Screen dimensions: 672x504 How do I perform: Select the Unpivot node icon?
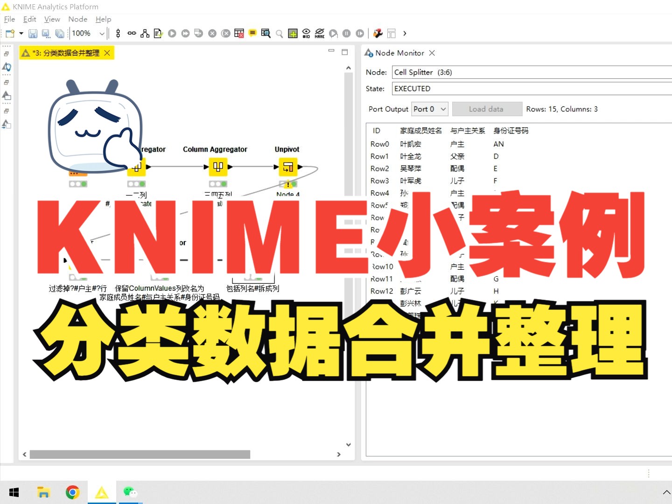288,167
